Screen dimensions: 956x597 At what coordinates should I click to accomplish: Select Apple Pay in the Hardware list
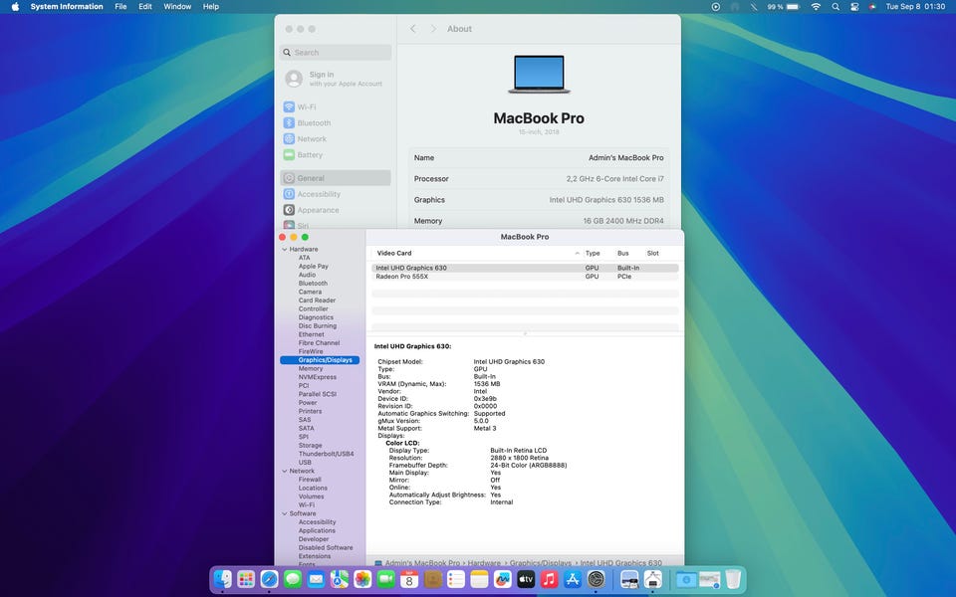coord(314,267)
